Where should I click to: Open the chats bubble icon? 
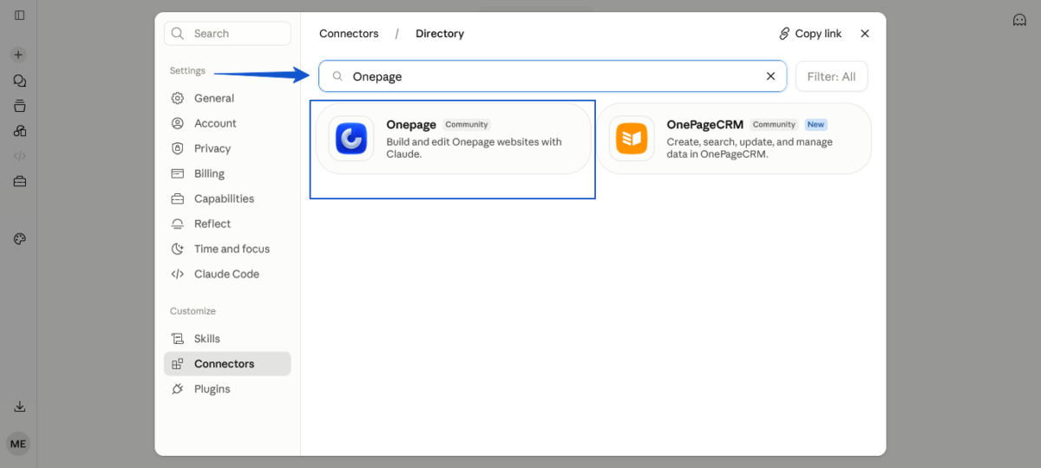pos(19,80)
